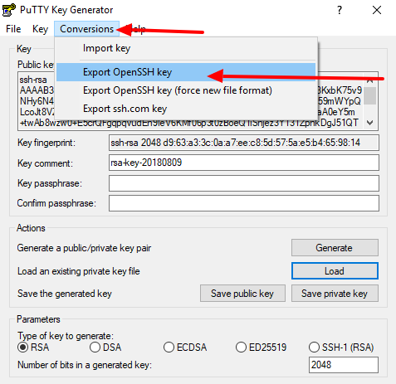Focus the Key passphrase field

tap(244, 183)
